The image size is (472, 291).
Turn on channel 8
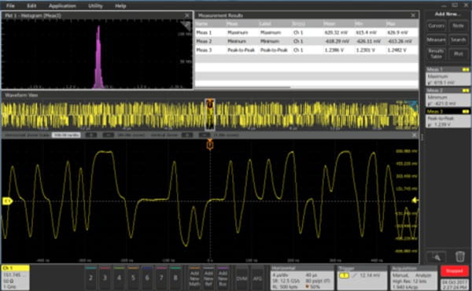pos(175,277)
